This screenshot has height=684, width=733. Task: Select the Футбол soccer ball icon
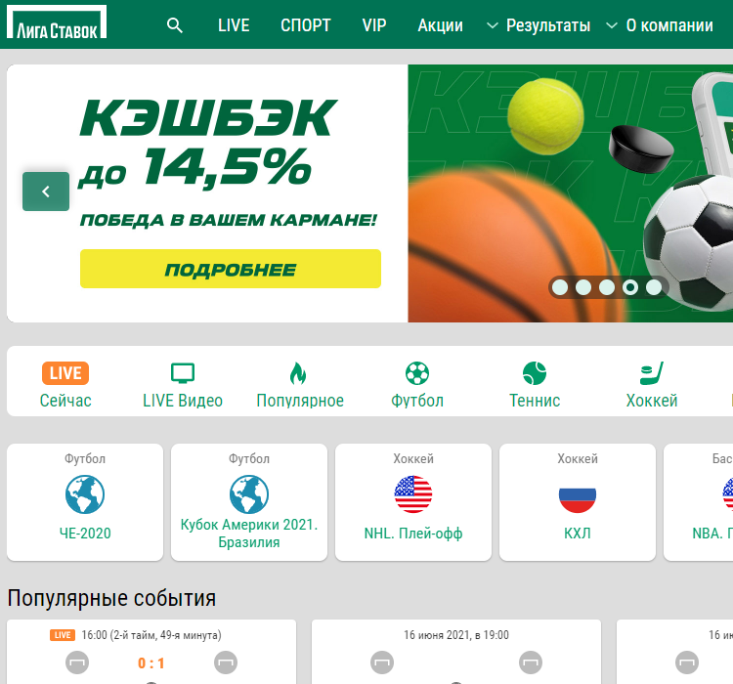pos(417,373)
